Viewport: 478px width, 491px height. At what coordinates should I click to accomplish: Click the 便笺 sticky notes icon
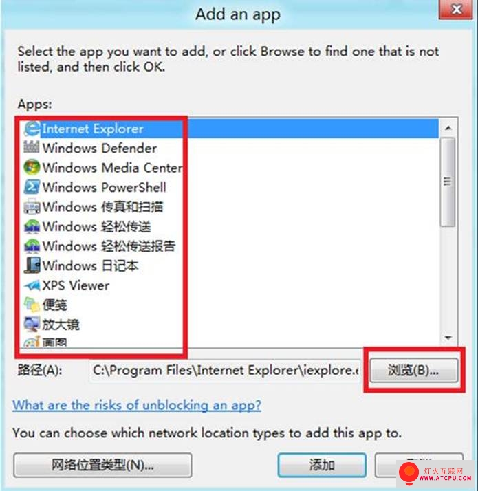(x=32, y=305)
